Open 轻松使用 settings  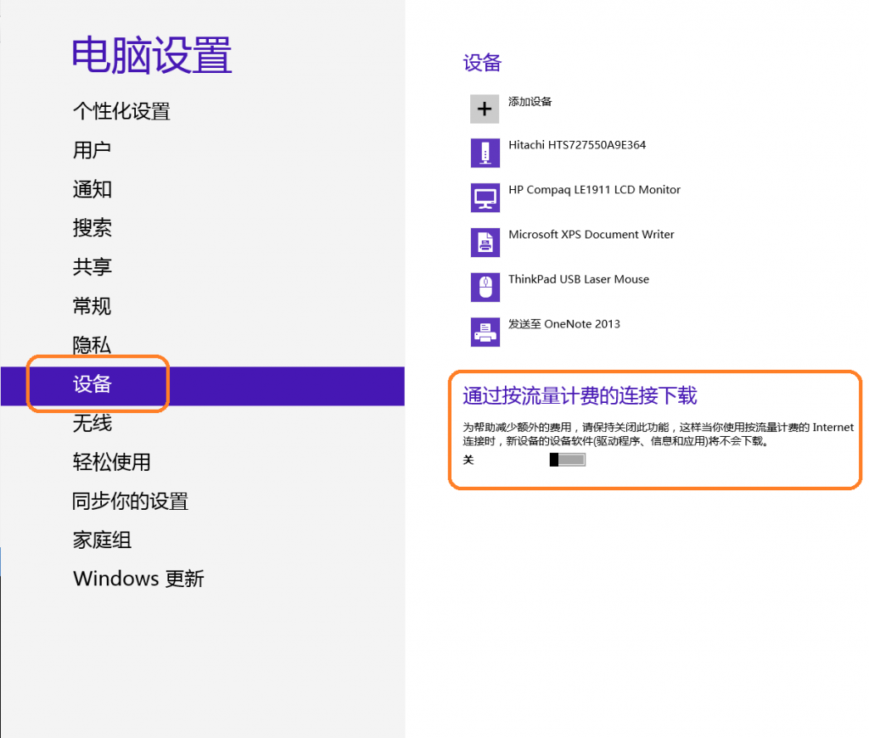111,462
